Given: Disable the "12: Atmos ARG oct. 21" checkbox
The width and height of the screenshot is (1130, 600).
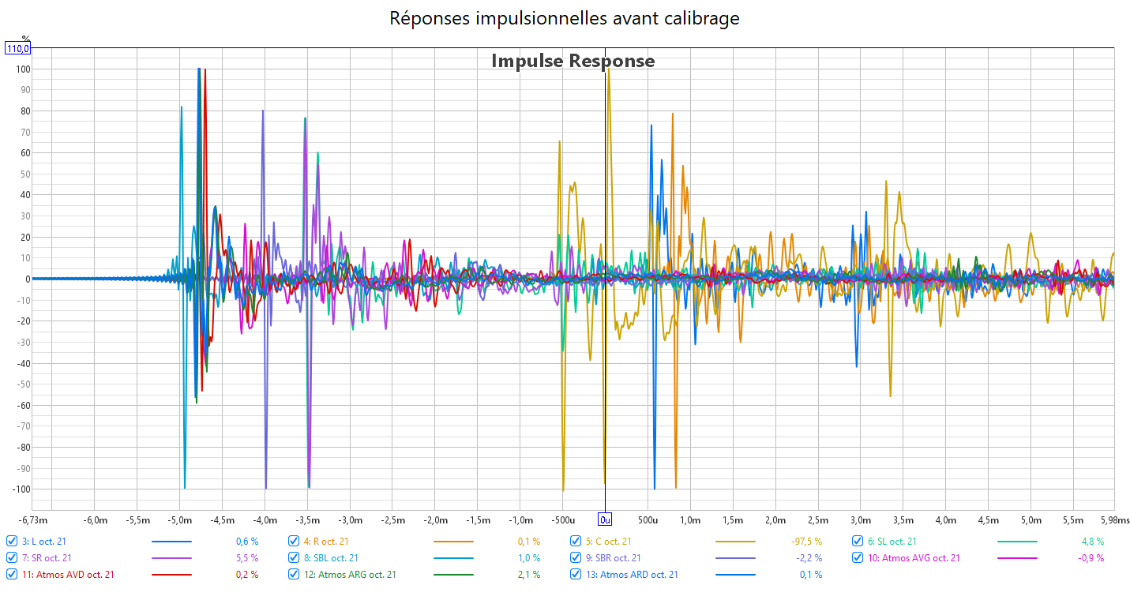Looking at the screenshot, I should tap(294, 575).
